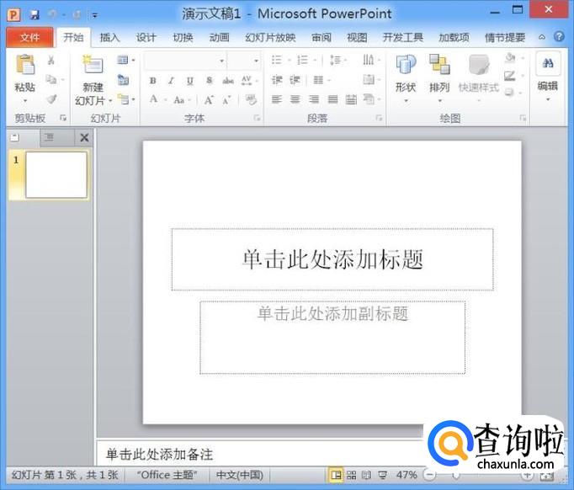Image resolution: width=574 pixels, height=490 pixels.
Task: Click the Decrease Indent icon
Action: tap(277, 80)
